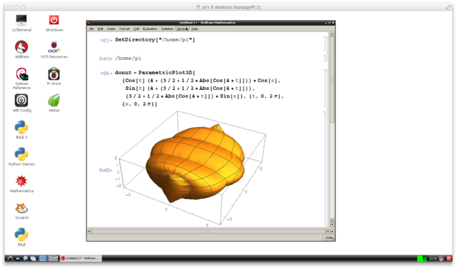Click the /home/pi output text
Screen dimensions: 457x269
click(x=128, y=59)
